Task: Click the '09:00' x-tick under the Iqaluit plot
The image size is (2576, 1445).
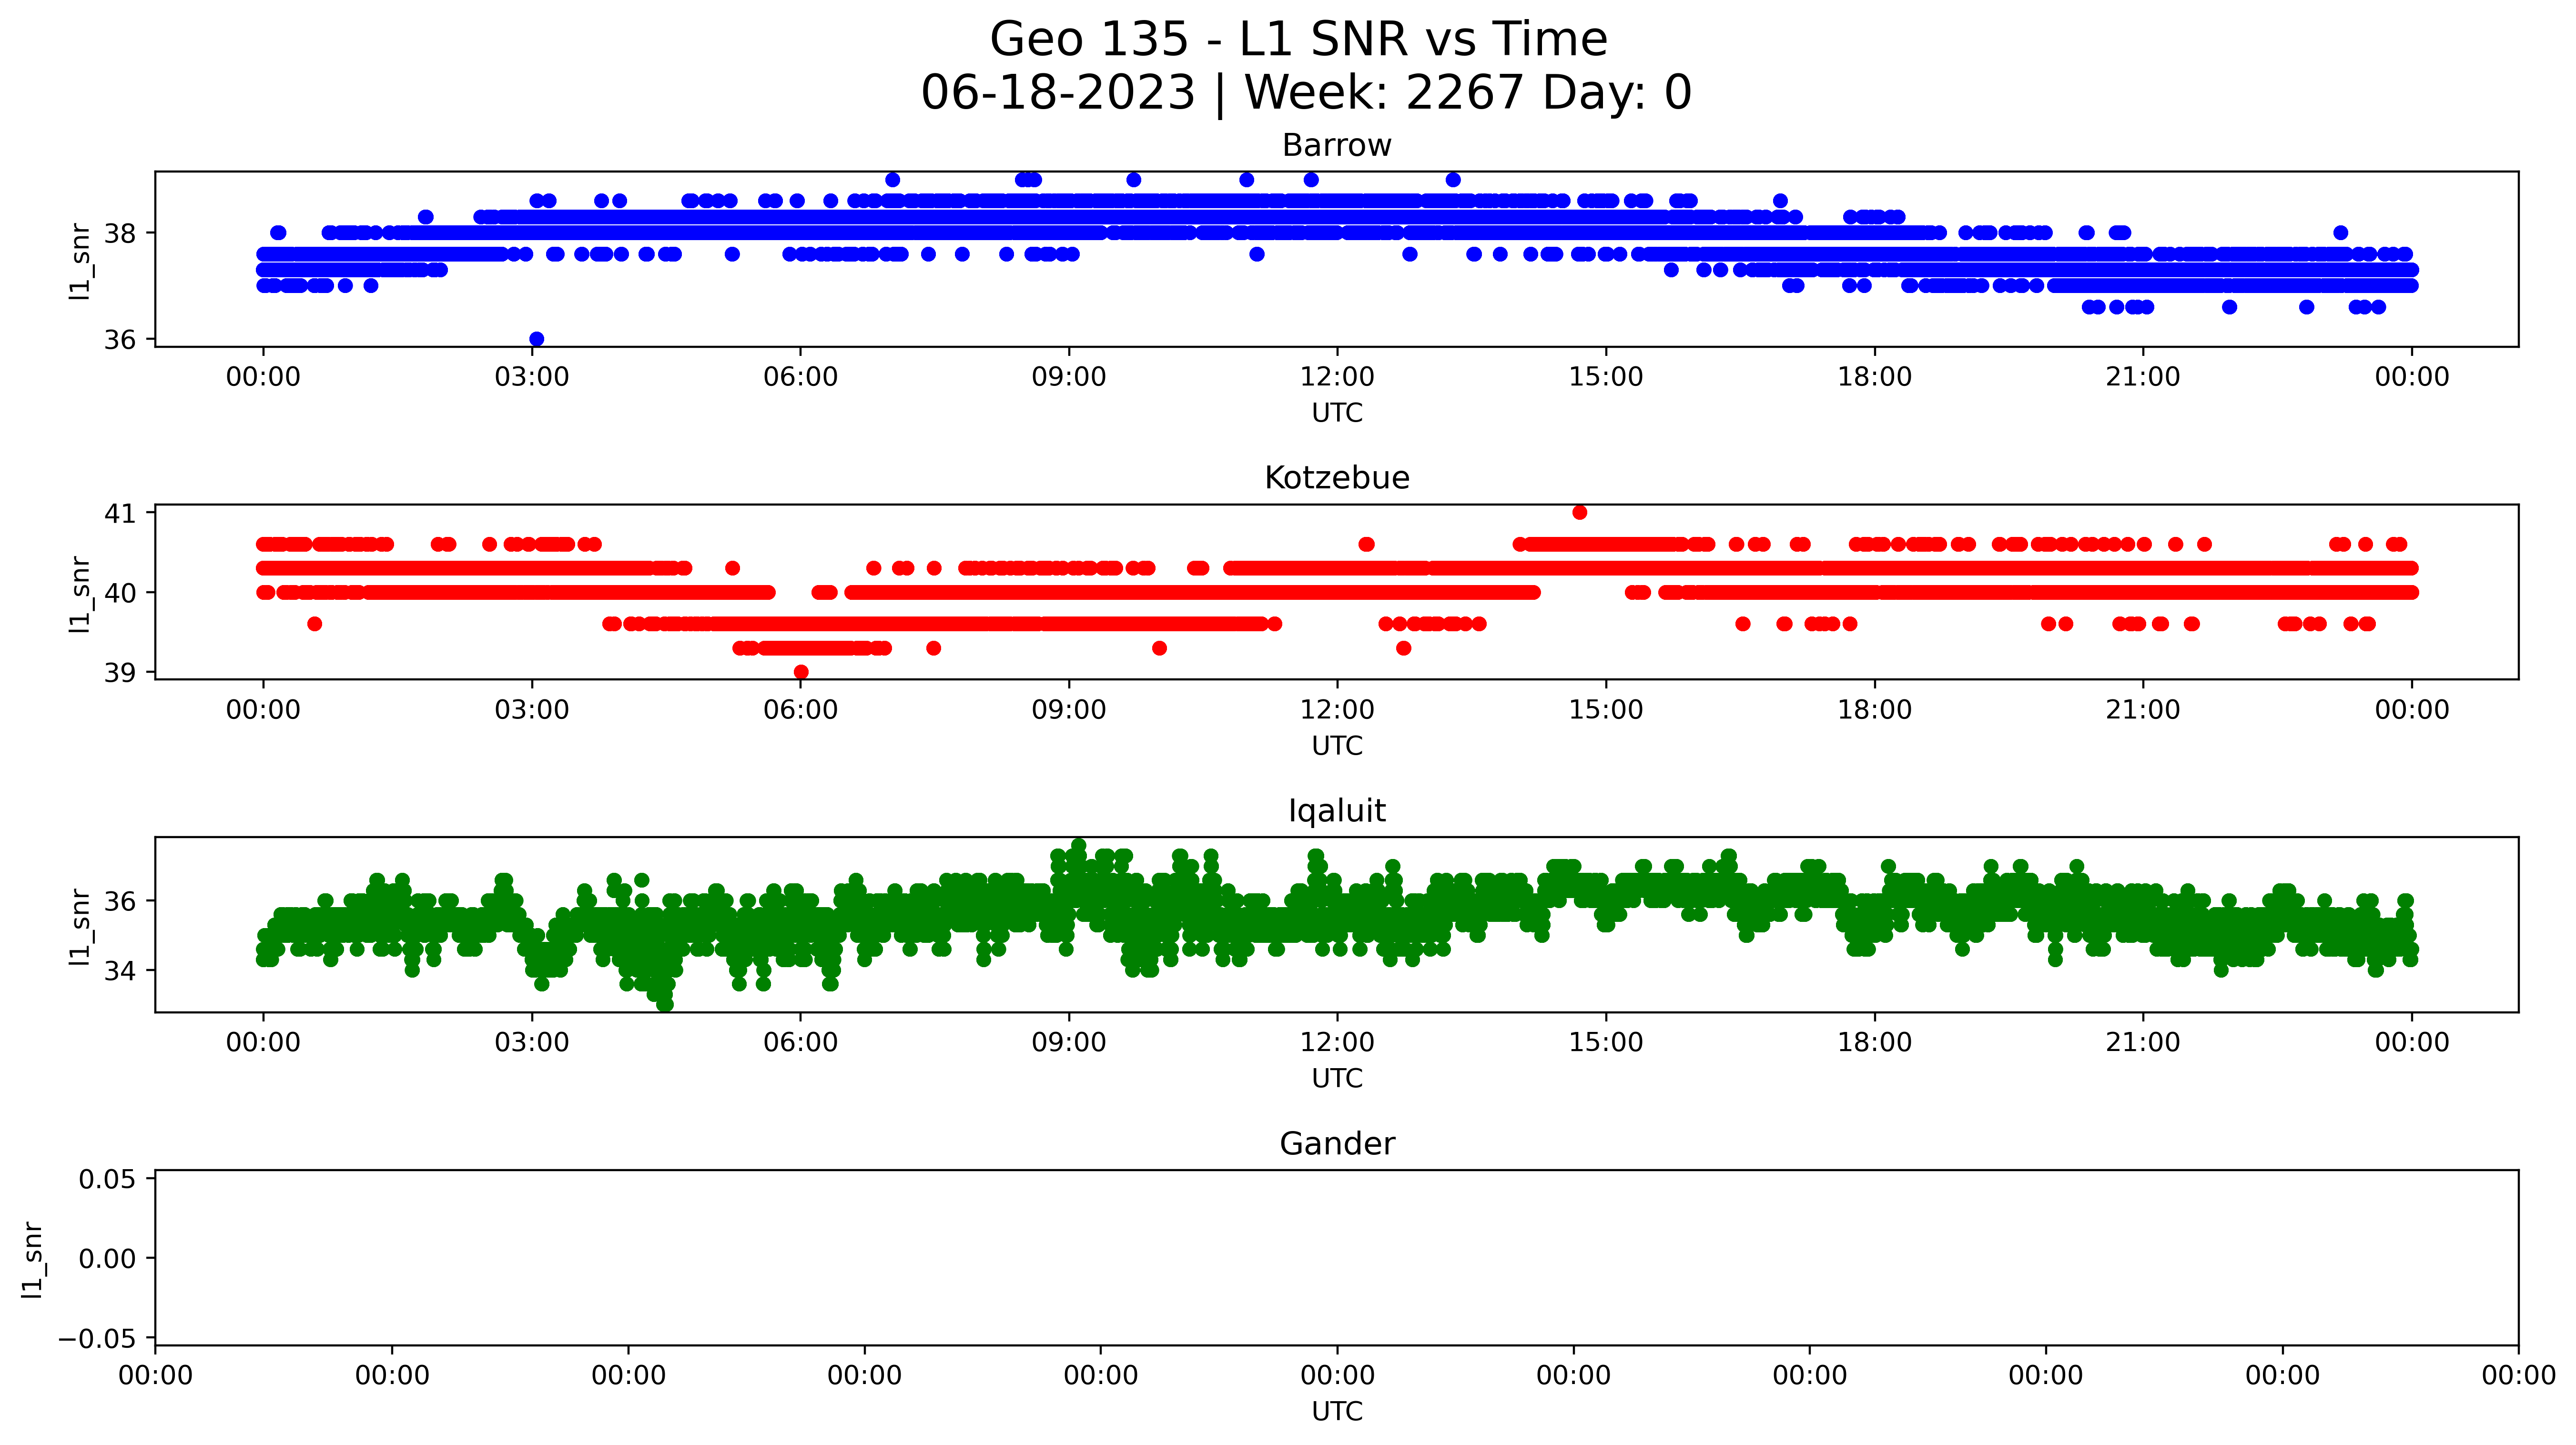Action: point(1069,1042)
